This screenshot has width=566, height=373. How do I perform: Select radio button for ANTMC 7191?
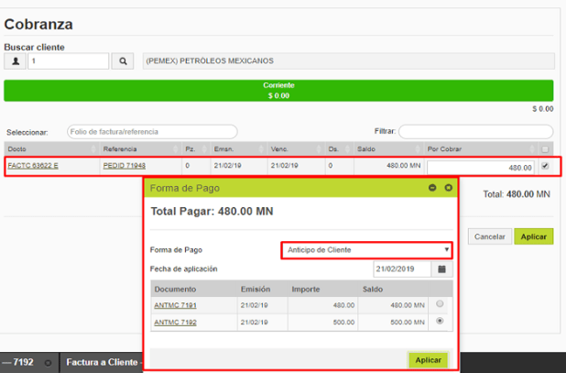(441, 304)
